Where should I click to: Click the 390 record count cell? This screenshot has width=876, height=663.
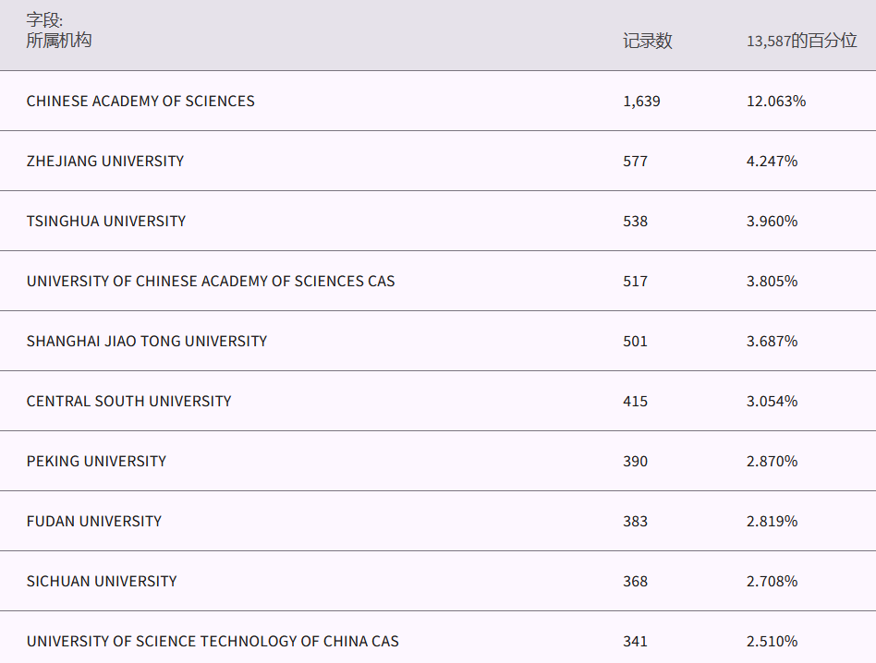(x=635, y=461)
